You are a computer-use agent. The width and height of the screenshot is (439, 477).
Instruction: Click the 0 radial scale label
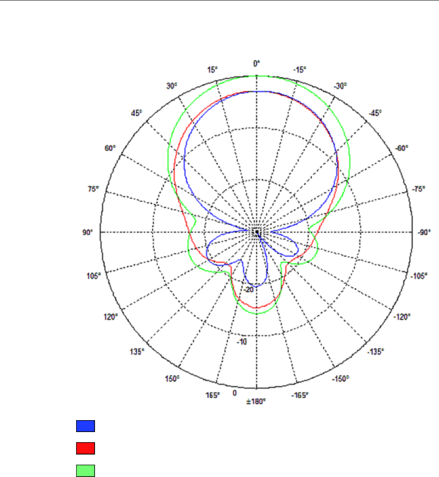(234, 393)
